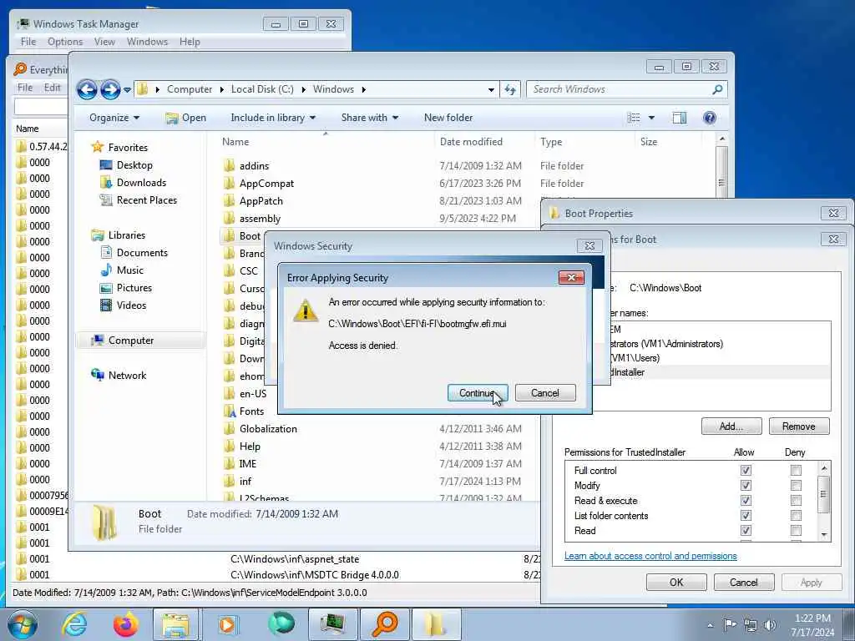The image size is (855, 641).
Task: Click the refresh icon next to address bar
Action: 510,89
